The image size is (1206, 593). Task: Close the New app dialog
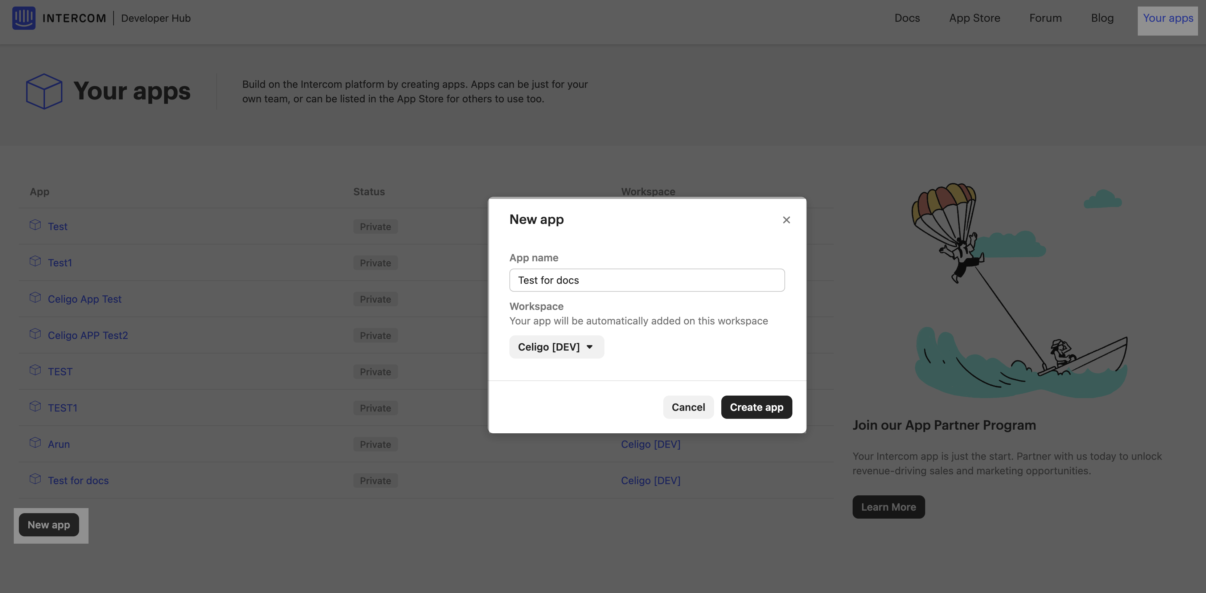787,220
